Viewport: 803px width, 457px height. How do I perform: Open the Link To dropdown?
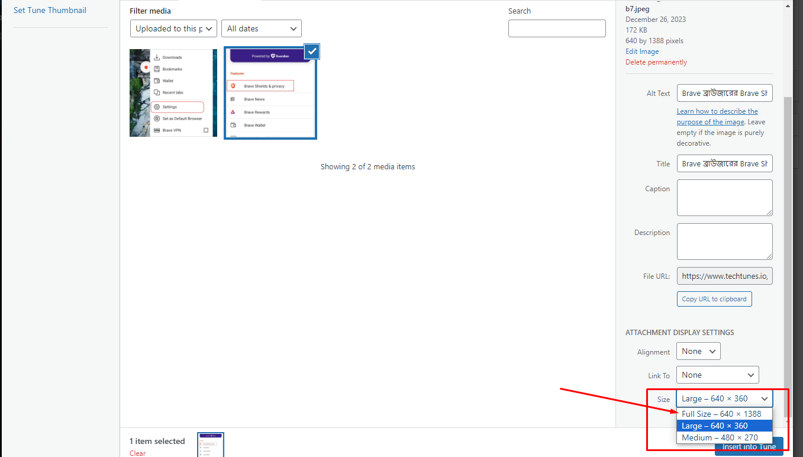[717, 375]
